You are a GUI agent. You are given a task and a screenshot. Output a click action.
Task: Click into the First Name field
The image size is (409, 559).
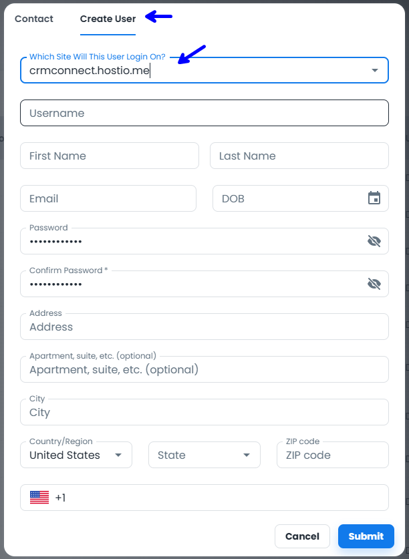pos(110,156)
